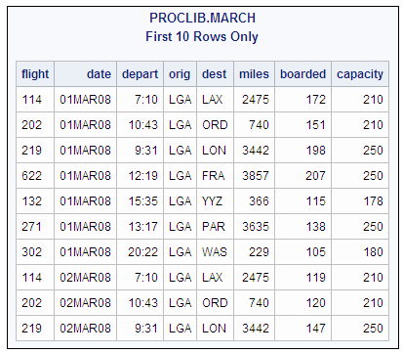Select the dest column header
Image resolution: width=403 pixels, height=354 pixels.
point(215,74)
